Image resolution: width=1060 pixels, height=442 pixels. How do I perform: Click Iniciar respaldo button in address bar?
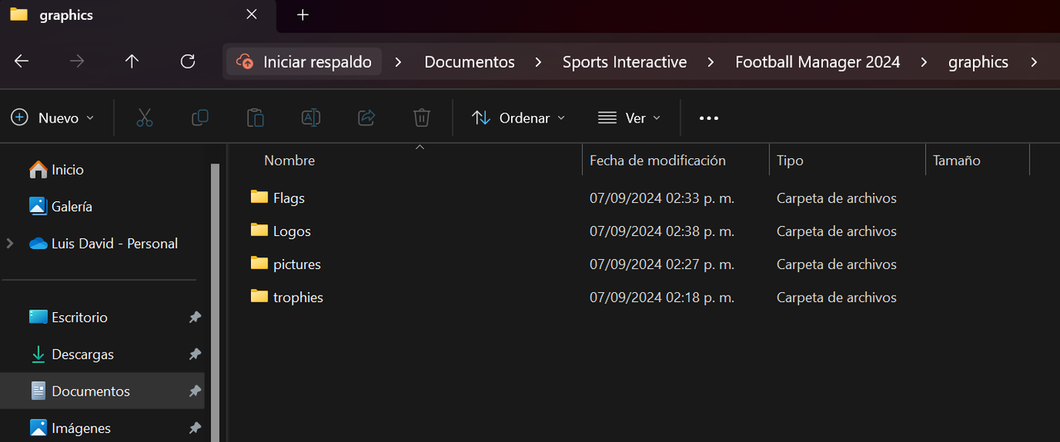click(x=304, y=61)
